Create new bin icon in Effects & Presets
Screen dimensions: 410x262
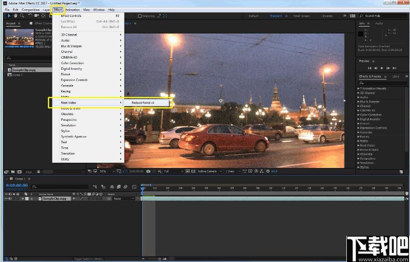(401, 172)
